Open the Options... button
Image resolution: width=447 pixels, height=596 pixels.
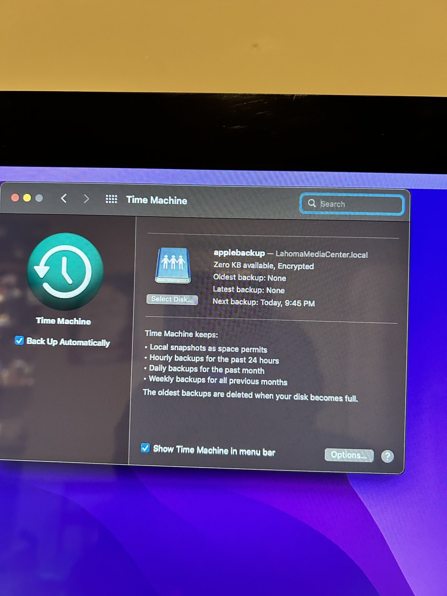349,455
